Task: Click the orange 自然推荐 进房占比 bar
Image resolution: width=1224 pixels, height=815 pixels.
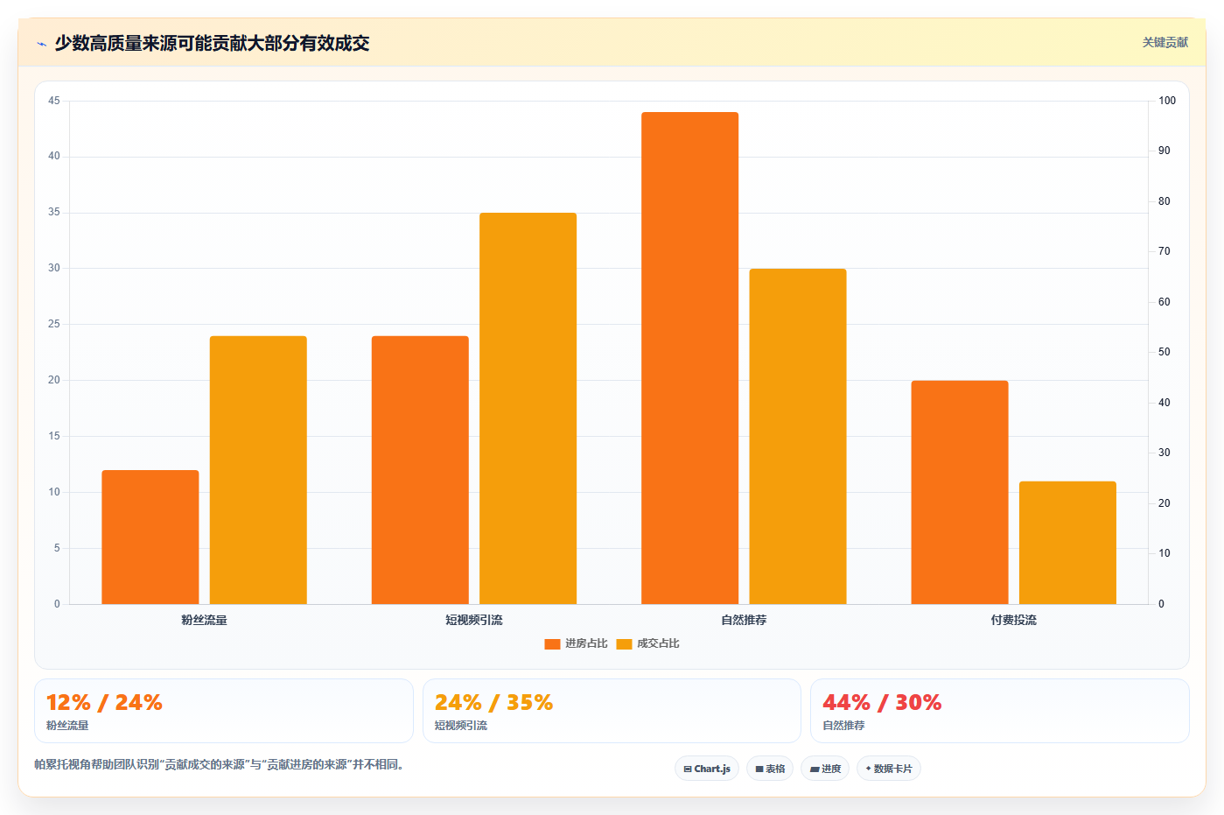Action: tap(689, 358)
